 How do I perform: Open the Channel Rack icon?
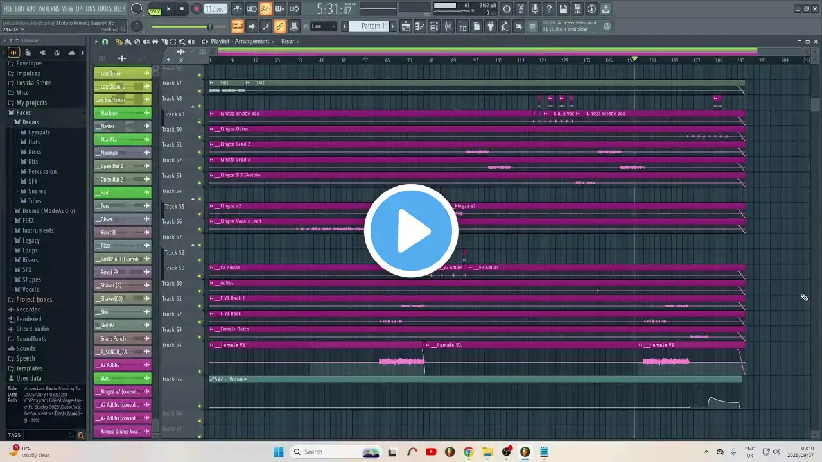[x=434, y=26]
